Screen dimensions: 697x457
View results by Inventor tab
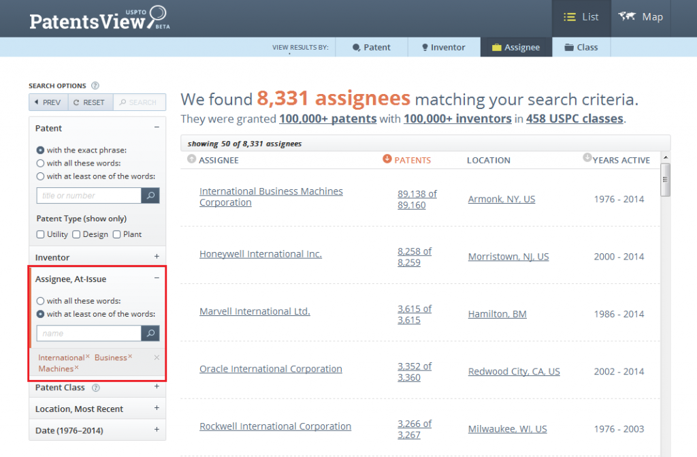tap(444, 47)
